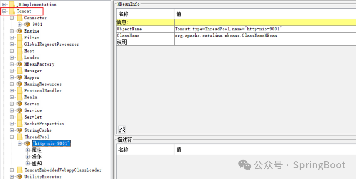This screenshot has height=179, width=356.
Task: Expand the UtilityExecutor node
Action: [12, 176]
